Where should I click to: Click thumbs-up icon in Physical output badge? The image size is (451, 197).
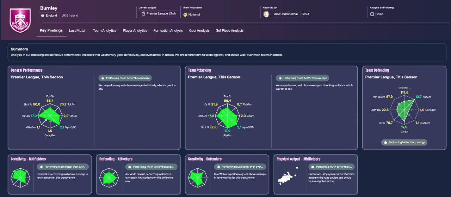(313, 167)
